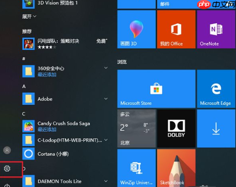Open the WinZip Universal tile
The image size is (236, 187).
[x=137, y=168]
